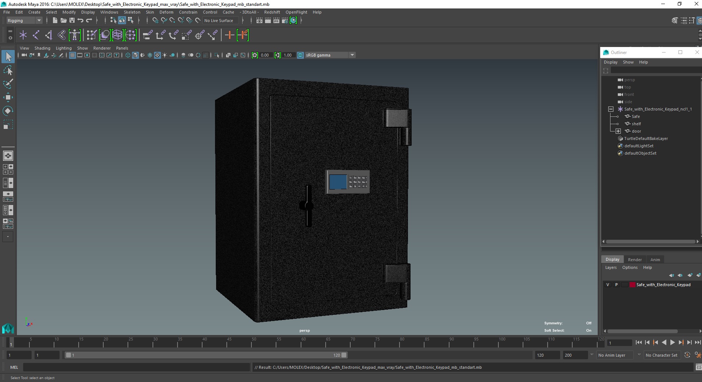The image size is (702, 382).
Task: Select by hierarchy mode icon
Action: pos(113,21)
